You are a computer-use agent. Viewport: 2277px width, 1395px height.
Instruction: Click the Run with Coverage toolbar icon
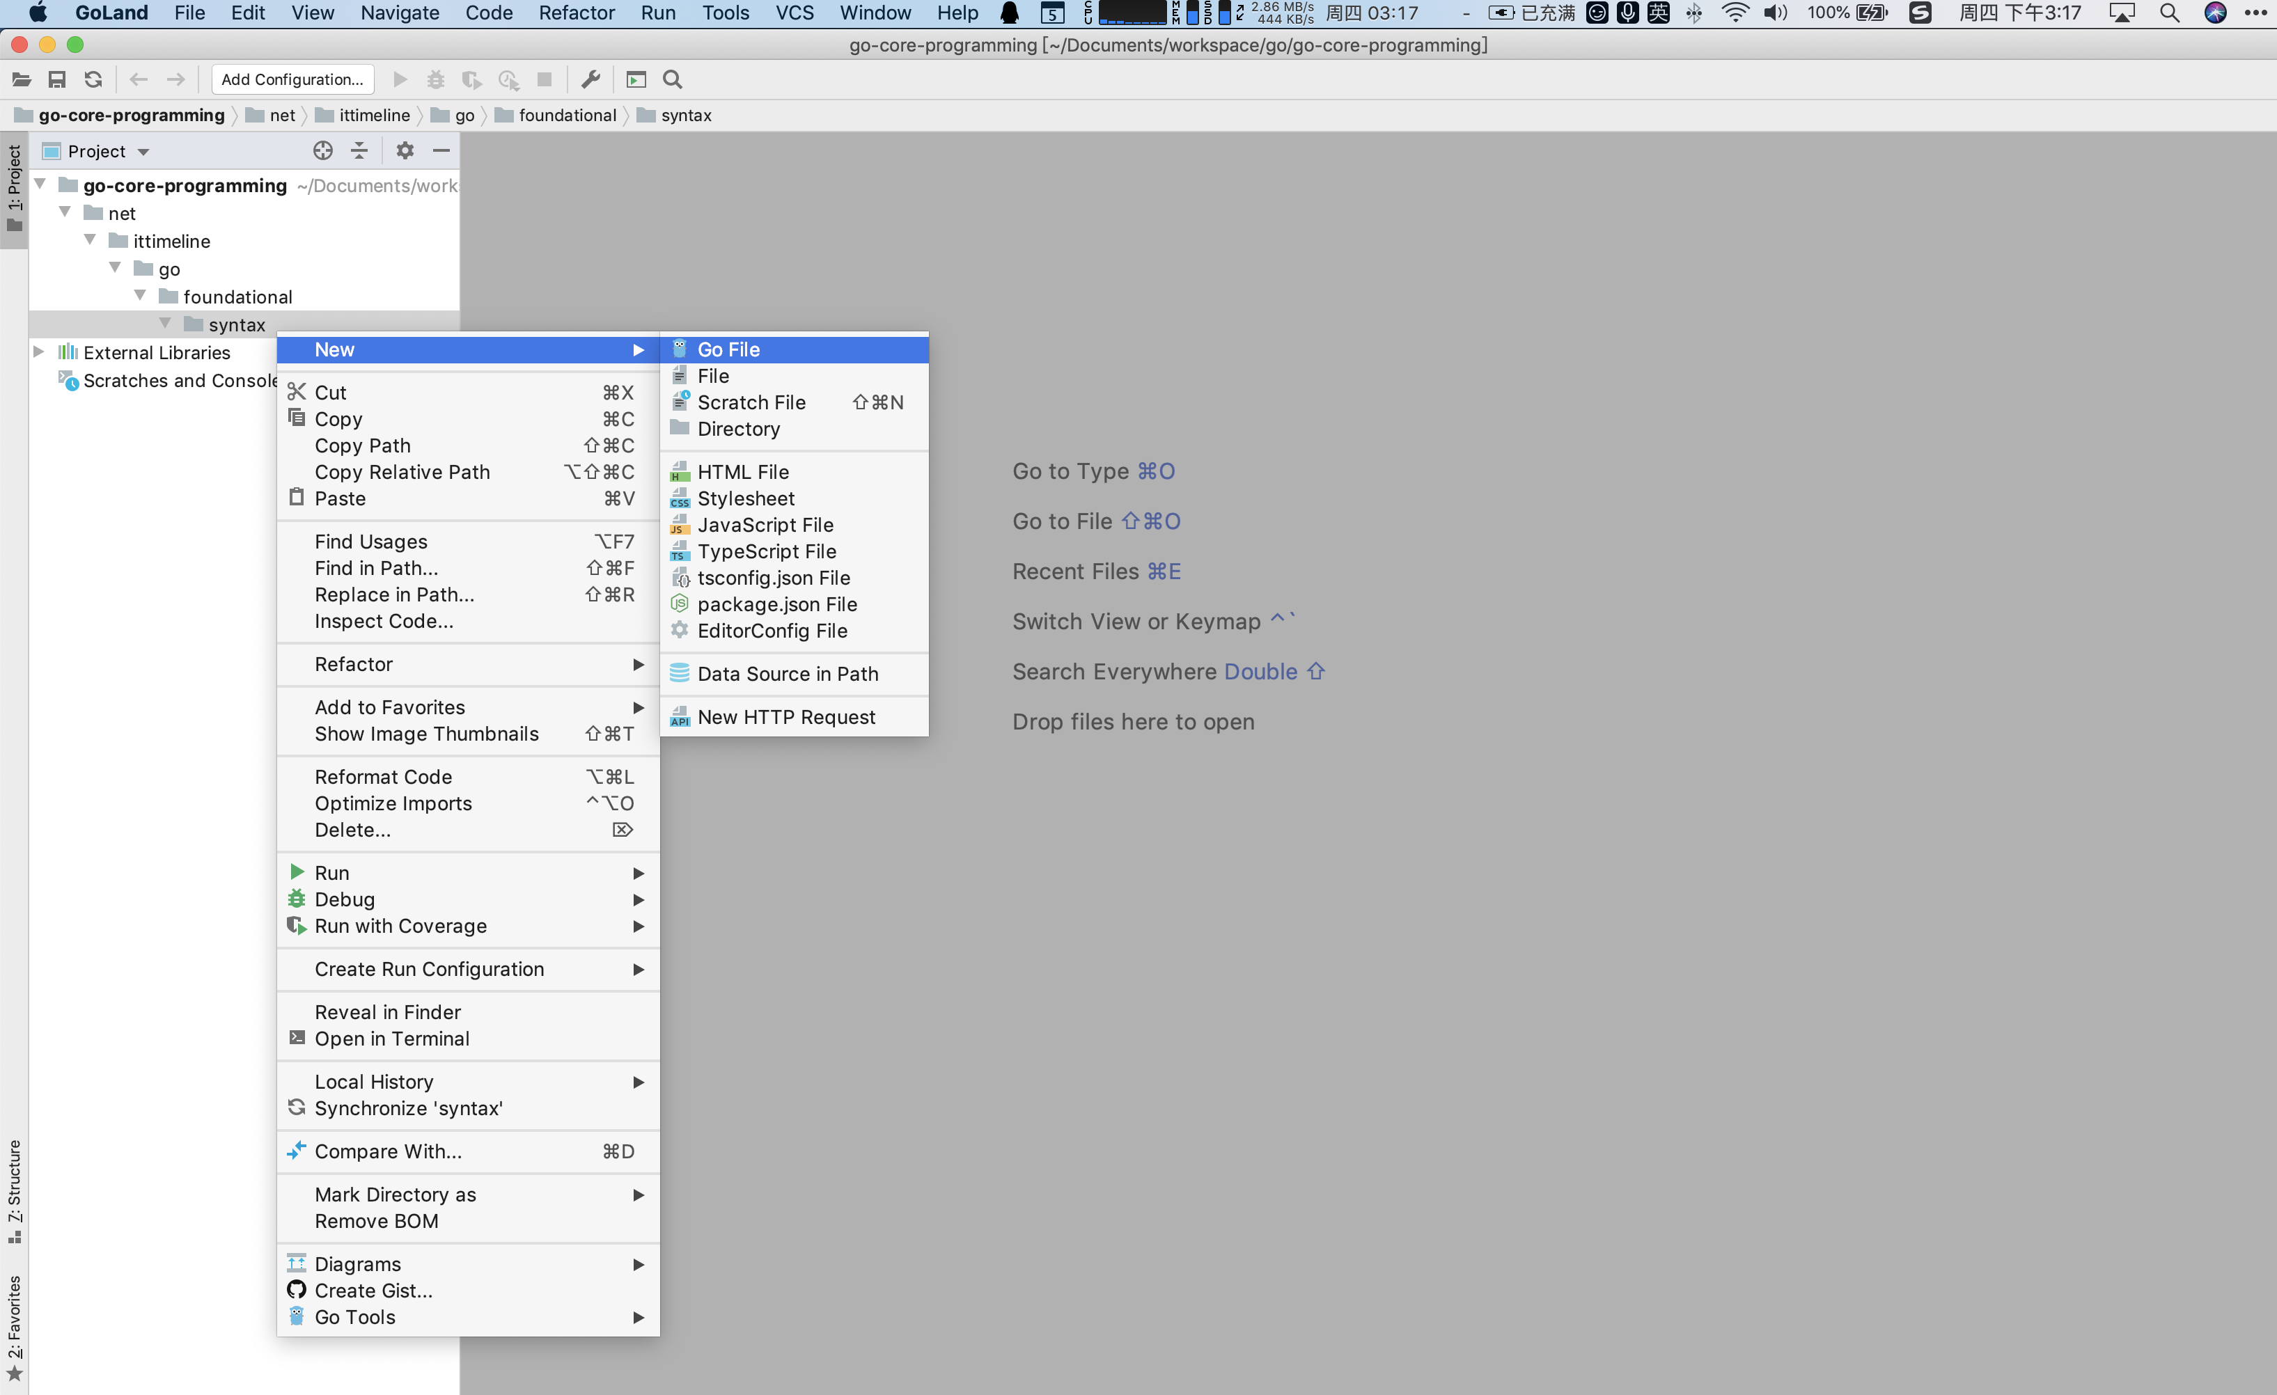[472, 79]
